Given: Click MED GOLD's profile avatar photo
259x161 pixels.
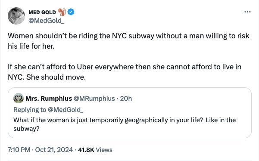Looking at the screenshot, I should click(x=16, y=16).
